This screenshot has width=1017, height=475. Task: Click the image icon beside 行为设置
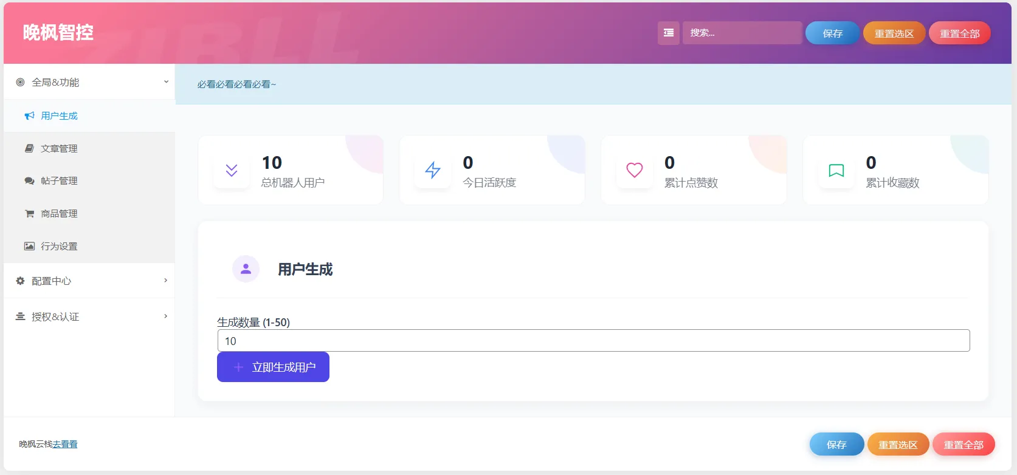click(29, 246)
